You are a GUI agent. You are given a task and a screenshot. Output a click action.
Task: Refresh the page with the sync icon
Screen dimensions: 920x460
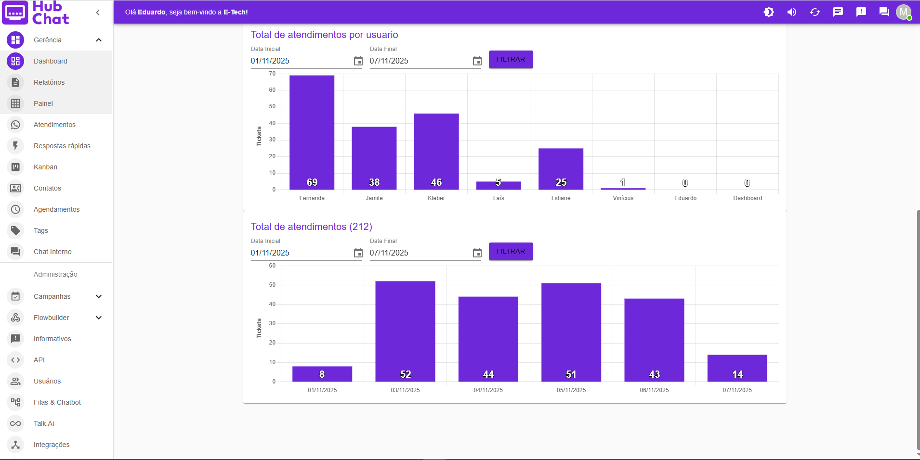pyautogui.click(x=815, y=12)
